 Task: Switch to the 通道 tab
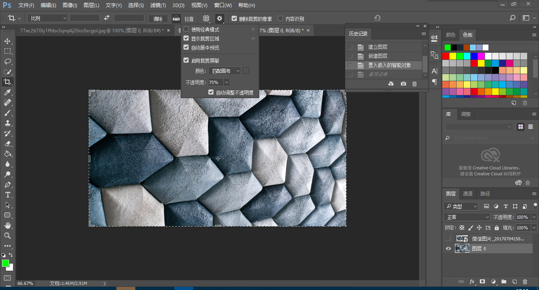click(x=468, y=193)
